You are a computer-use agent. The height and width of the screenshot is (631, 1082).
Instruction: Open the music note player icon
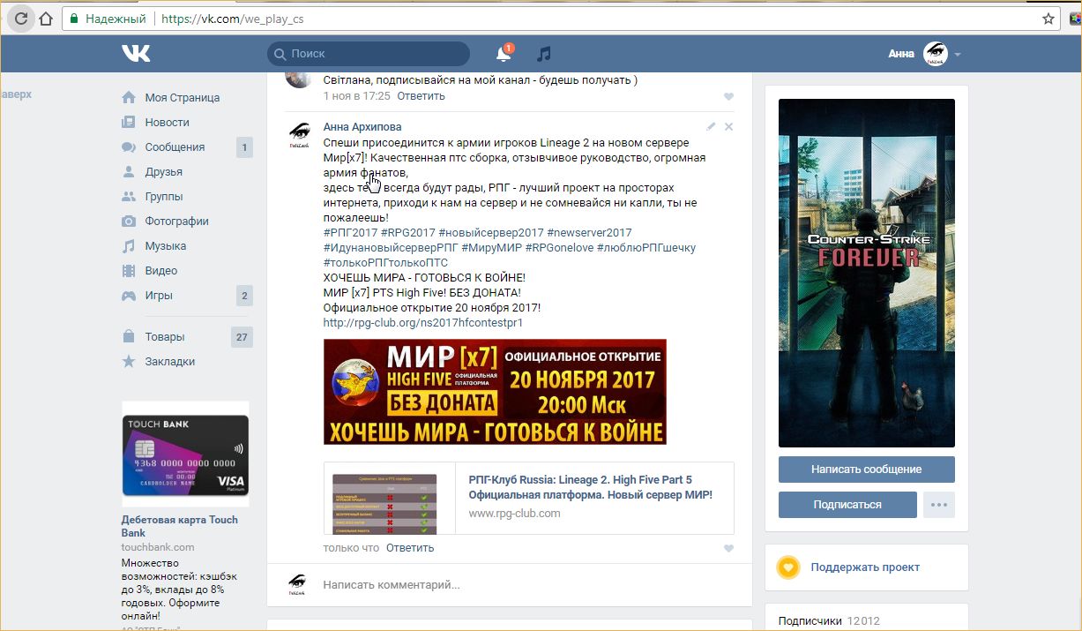click(544, 54)
